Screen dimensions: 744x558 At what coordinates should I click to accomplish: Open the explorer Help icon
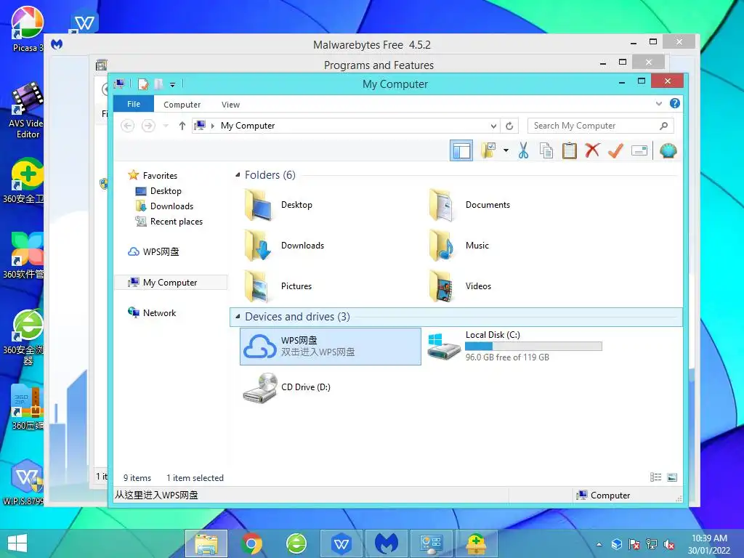tap(675, 103)
